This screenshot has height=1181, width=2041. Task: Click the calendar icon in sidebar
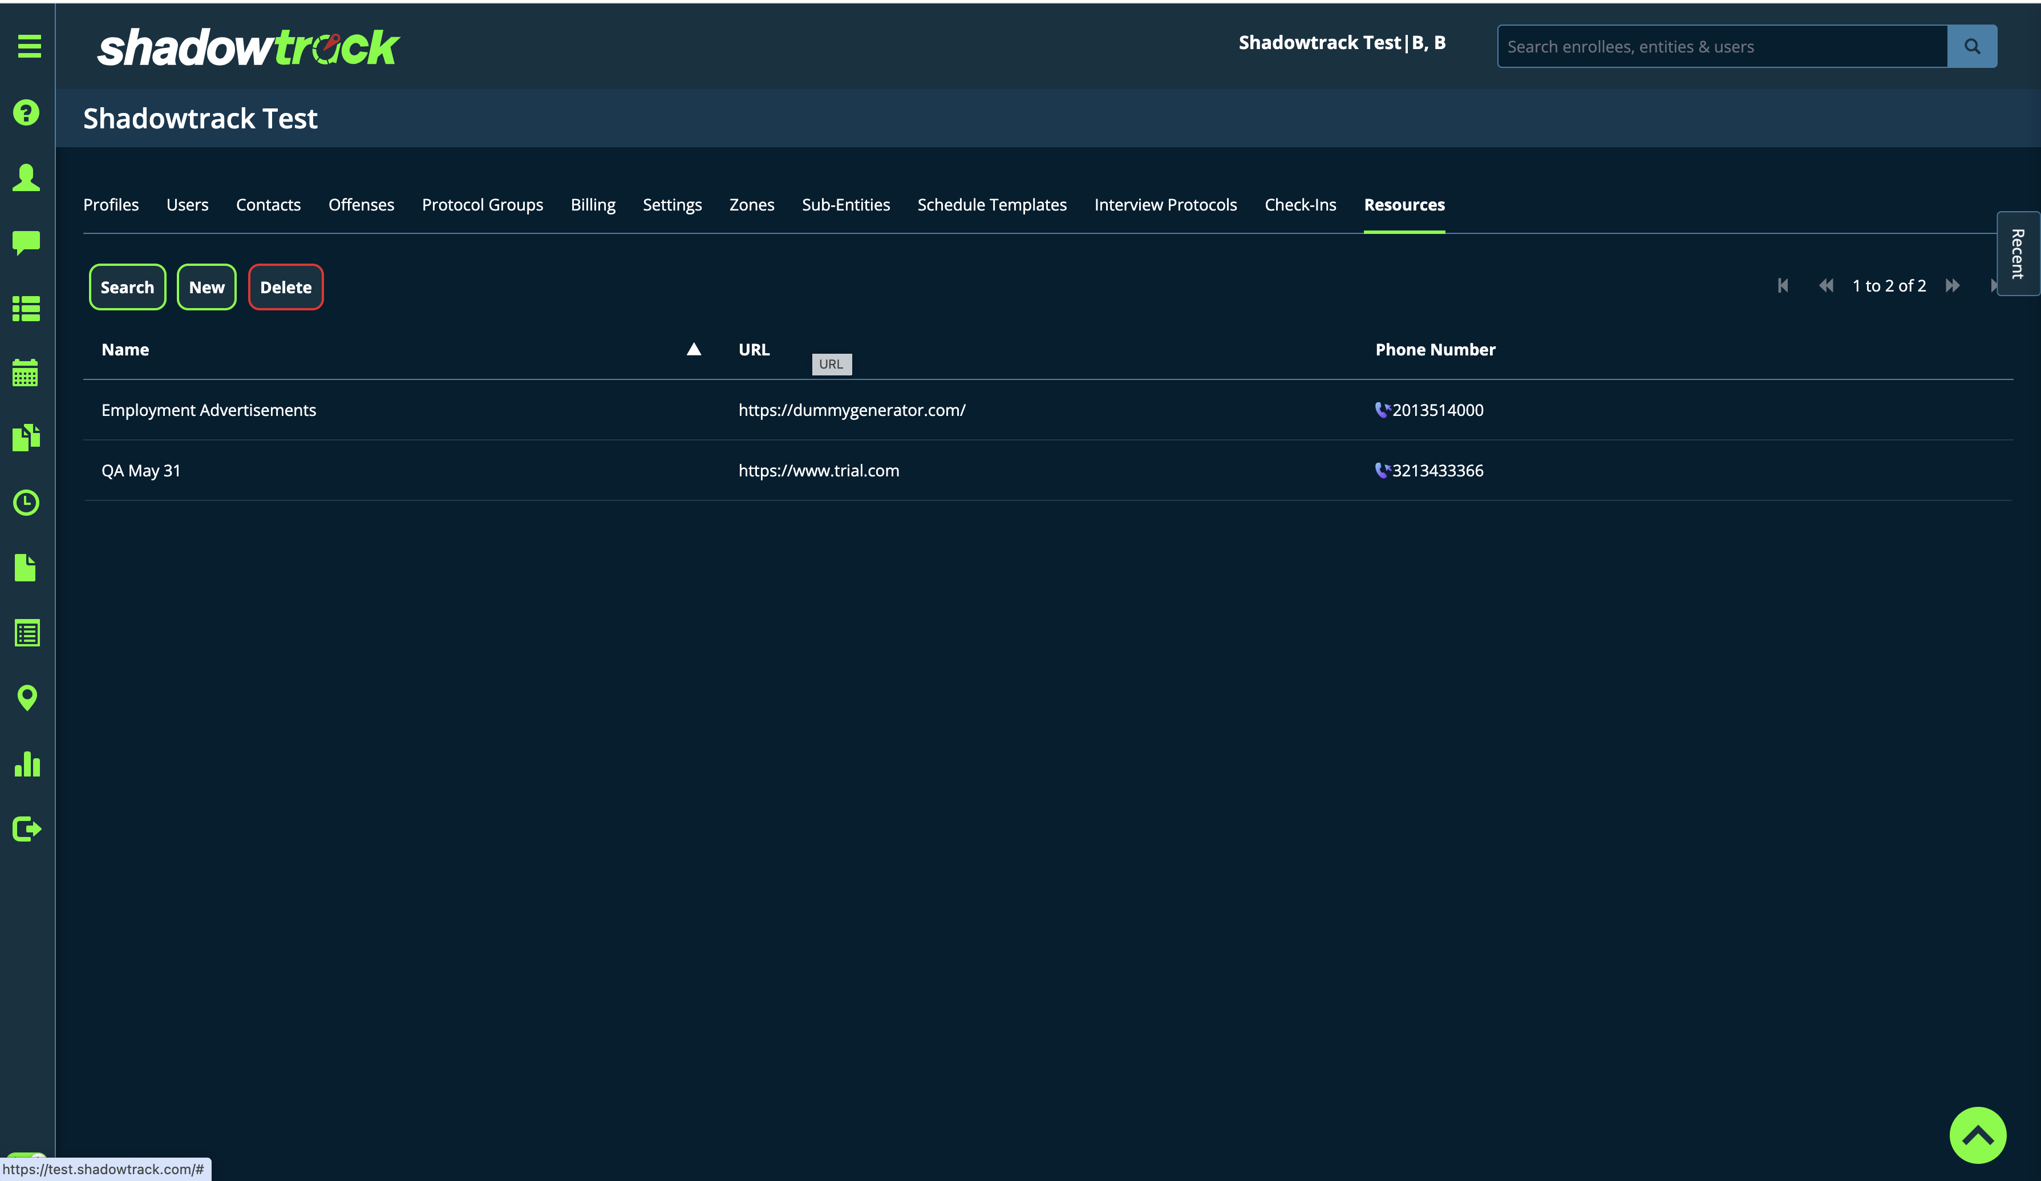26,373
